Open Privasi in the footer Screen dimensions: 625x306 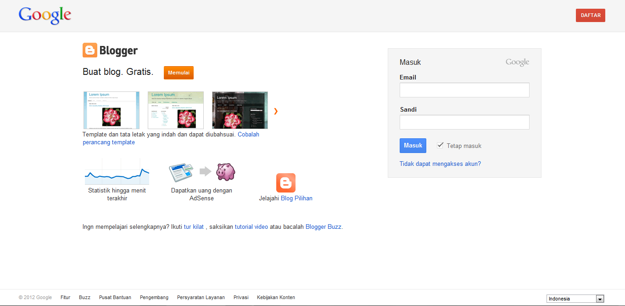[241, 297]
